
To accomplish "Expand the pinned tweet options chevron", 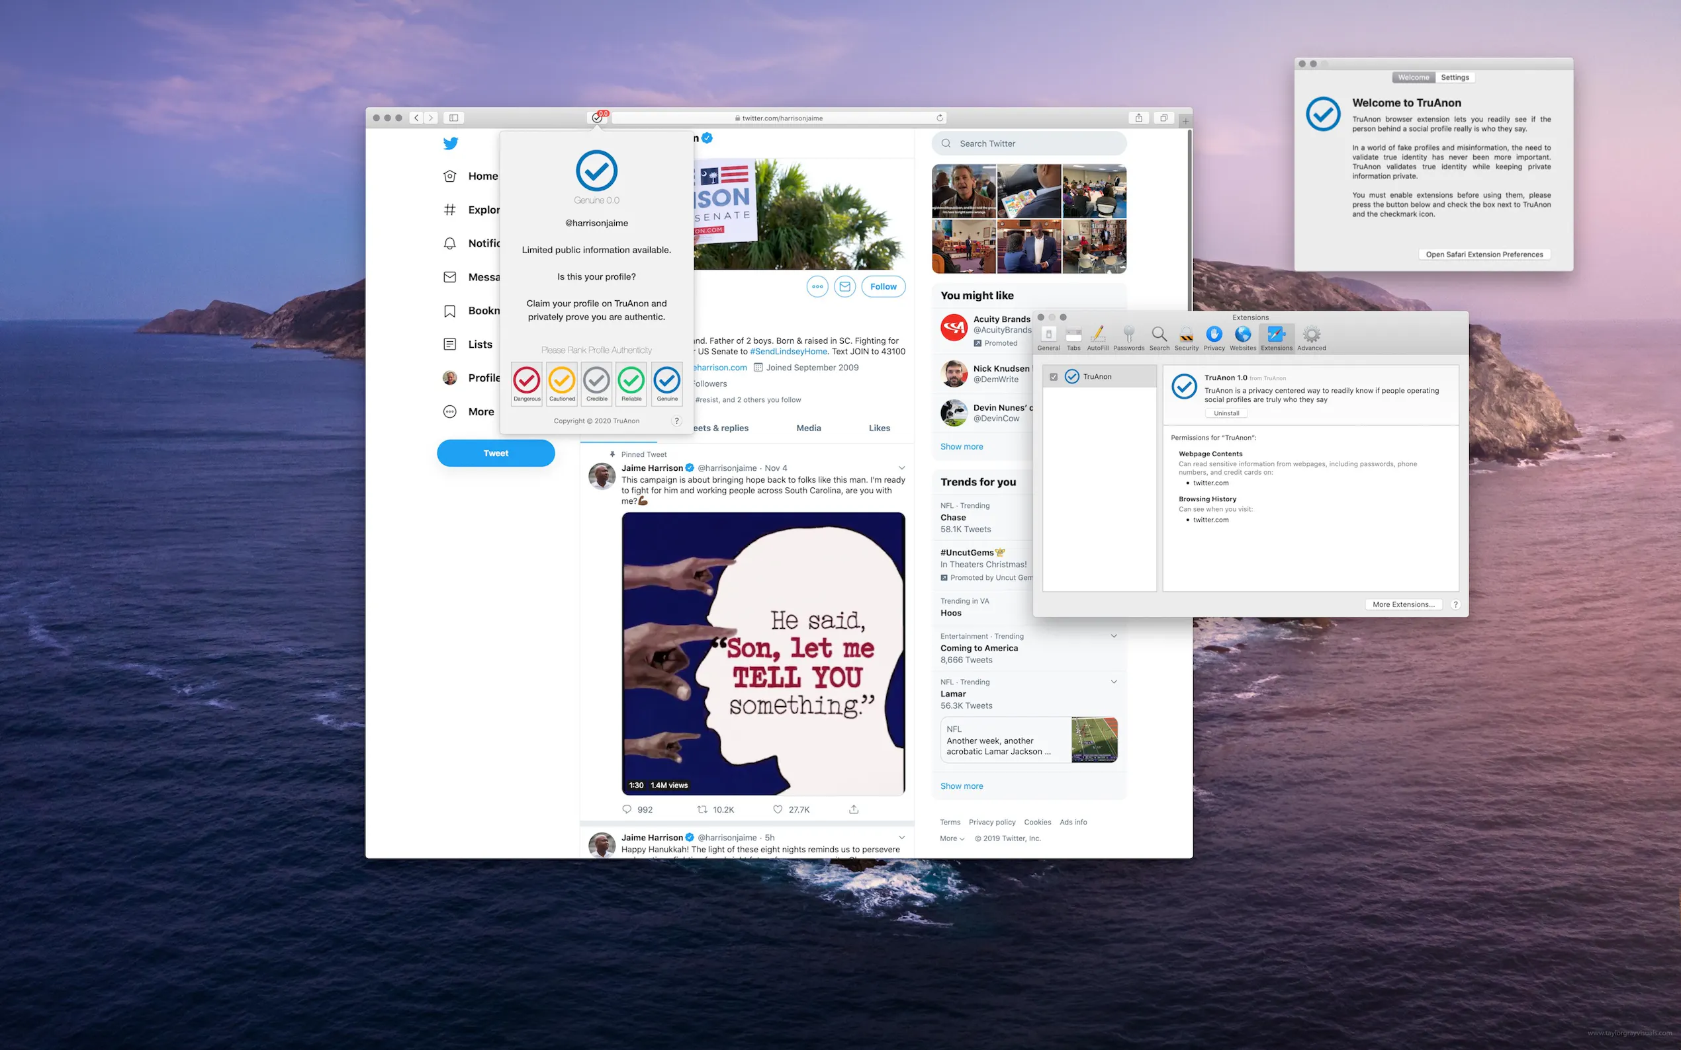I will pos(901,468).
